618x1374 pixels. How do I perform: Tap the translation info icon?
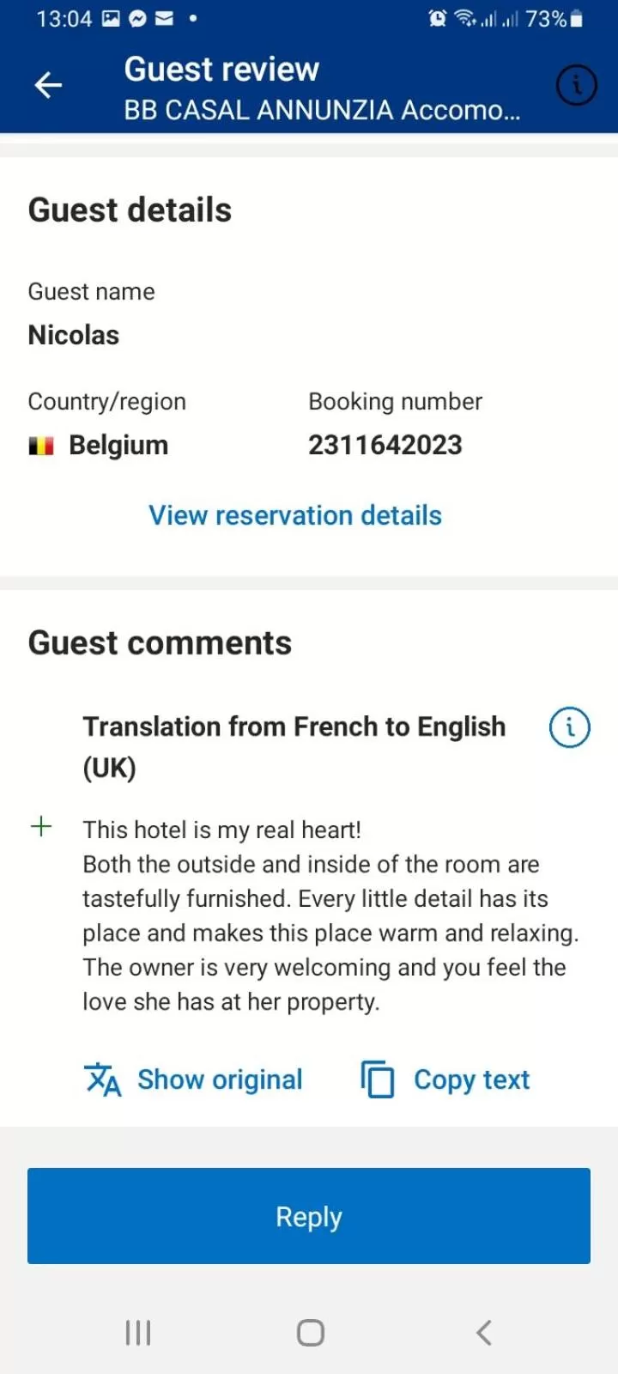pos(569,727)
